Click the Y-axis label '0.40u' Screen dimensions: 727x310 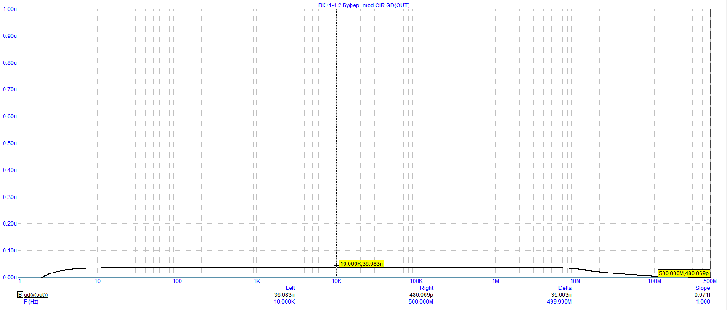click(x=10, y=170)
